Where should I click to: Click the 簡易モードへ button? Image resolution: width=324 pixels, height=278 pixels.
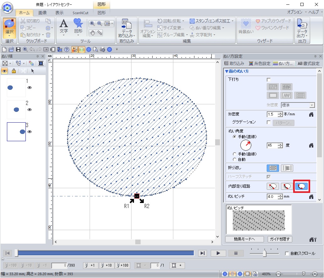click(x=244, y=239)
